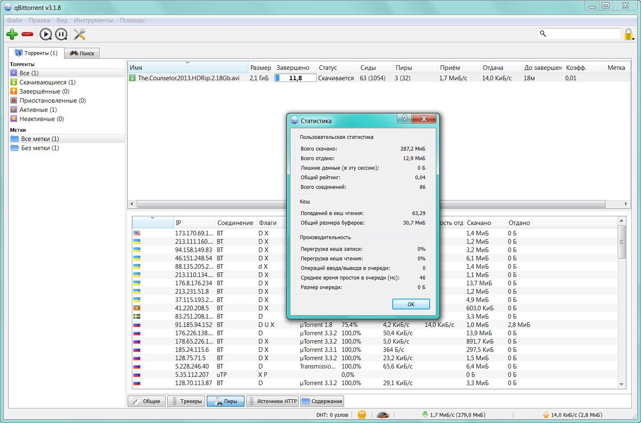Click the Transmissio... client cell for peer 5.228.246.40
Viewport: 641px width, 423px height.
click(318, 366)
